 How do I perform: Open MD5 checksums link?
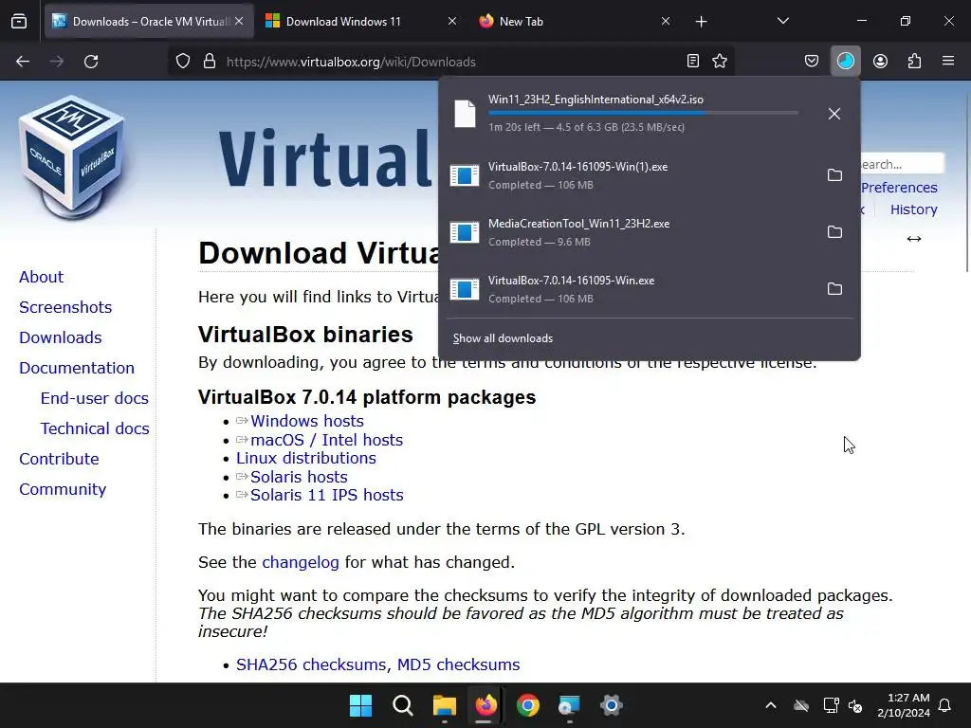click(458, 664)
